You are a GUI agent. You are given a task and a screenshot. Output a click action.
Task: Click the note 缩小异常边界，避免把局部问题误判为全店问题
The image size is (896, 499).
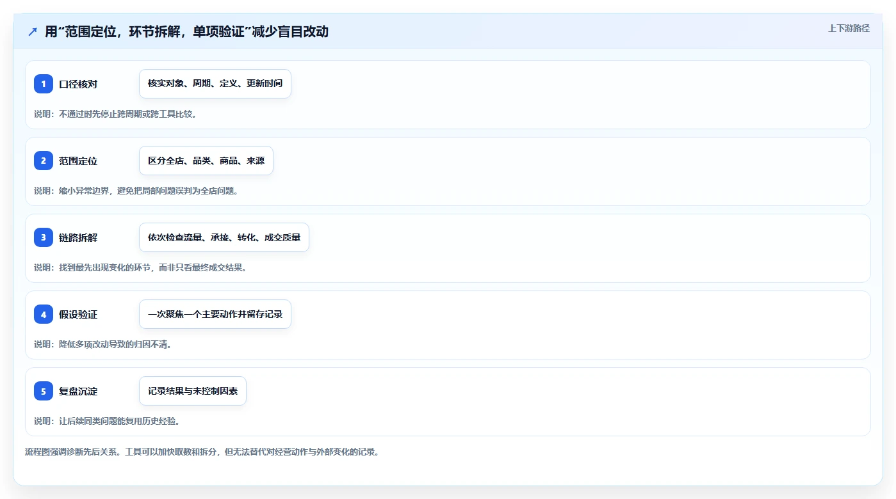pyautogui.click(x=136, y=191)
